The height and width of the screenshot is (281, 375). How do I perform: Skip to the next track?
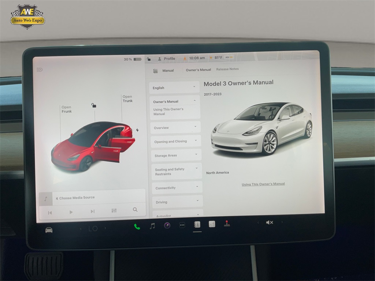(93, 211)
